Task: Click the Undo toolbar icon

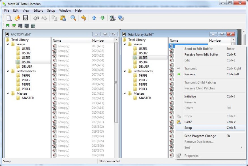Action: point(36,18)
